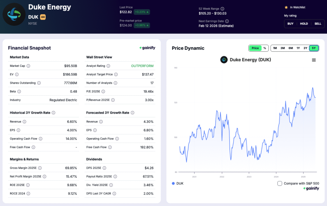
Task: Switch to the 1M timeframe
Action: (275, 48)
